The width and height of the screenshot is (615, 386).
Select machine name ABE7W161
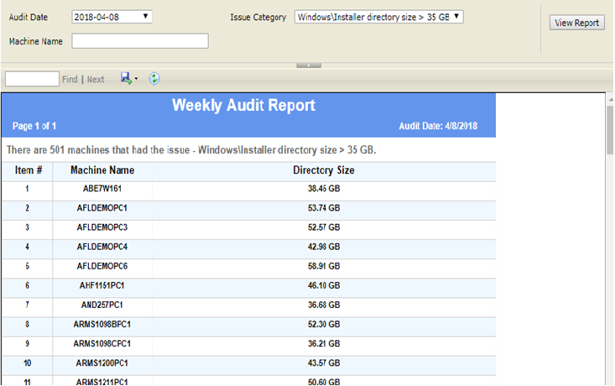(102, 189)
